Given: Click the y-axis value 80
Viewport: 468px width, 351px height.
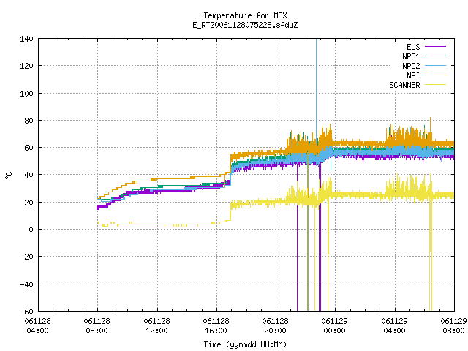Looking at the screenshot, I should point(27,121).
